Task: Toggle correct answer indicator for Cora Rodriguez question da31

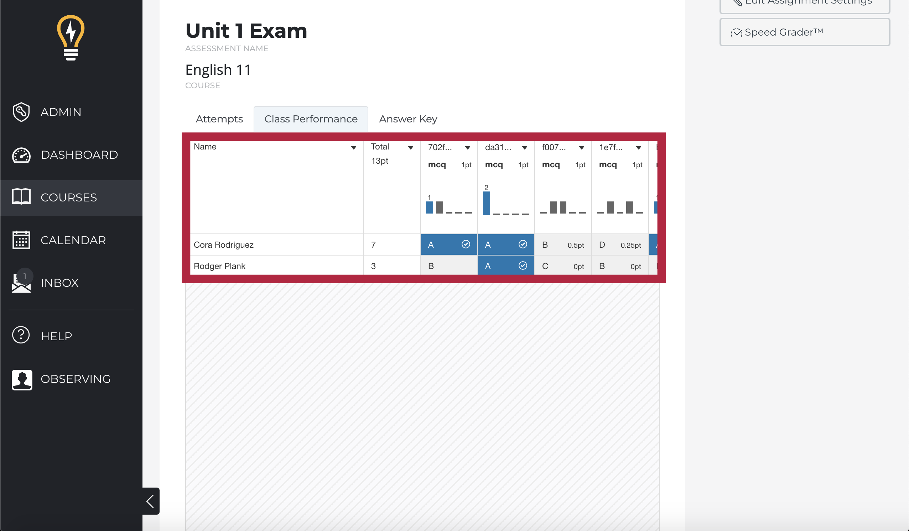Action: (522, 245)
